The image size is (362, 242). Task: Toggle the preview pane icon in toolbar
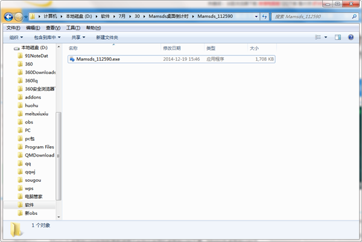coord(338,37)
